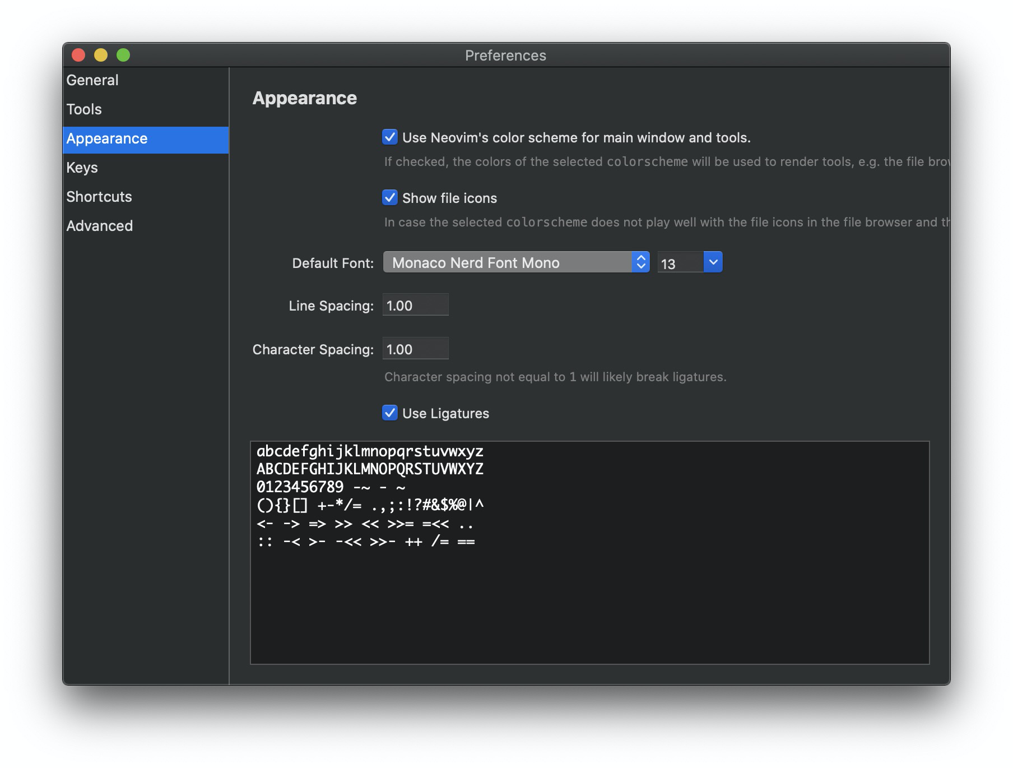
Task: Click the Character Spacing label
Action: [x=313, y=349]
